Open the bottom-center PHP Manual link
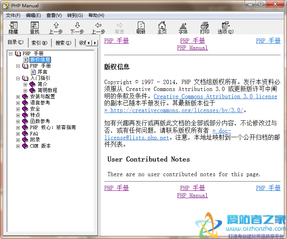 point(192,195)
